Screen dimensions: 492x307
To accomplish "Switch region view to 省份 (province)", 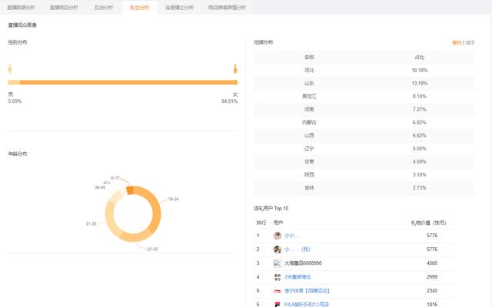I will (457, 43).
